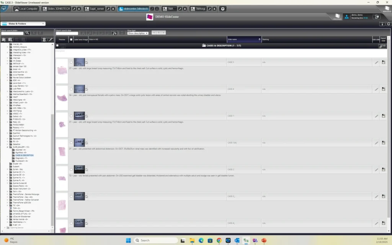Open the View type dropdown

[138, 33]
